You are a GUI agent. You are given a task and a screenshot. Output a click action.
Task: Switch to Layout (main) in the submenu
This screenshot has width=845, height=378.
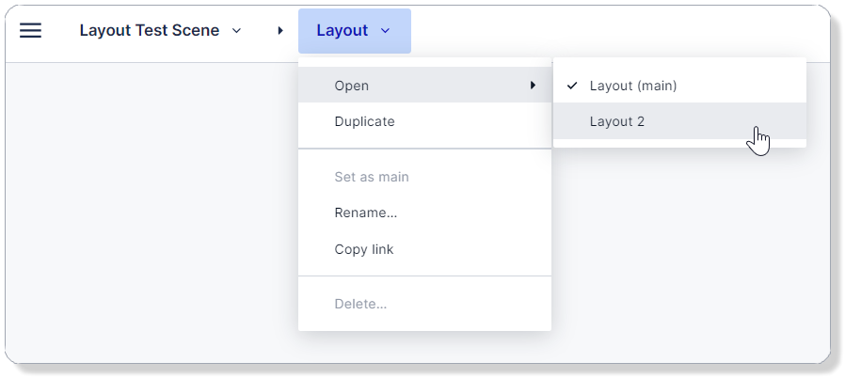(x=633, y=86)
